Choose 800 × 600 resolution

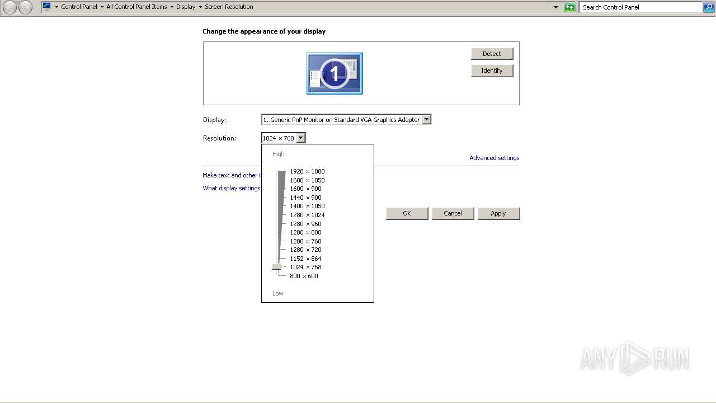point(304,276)
